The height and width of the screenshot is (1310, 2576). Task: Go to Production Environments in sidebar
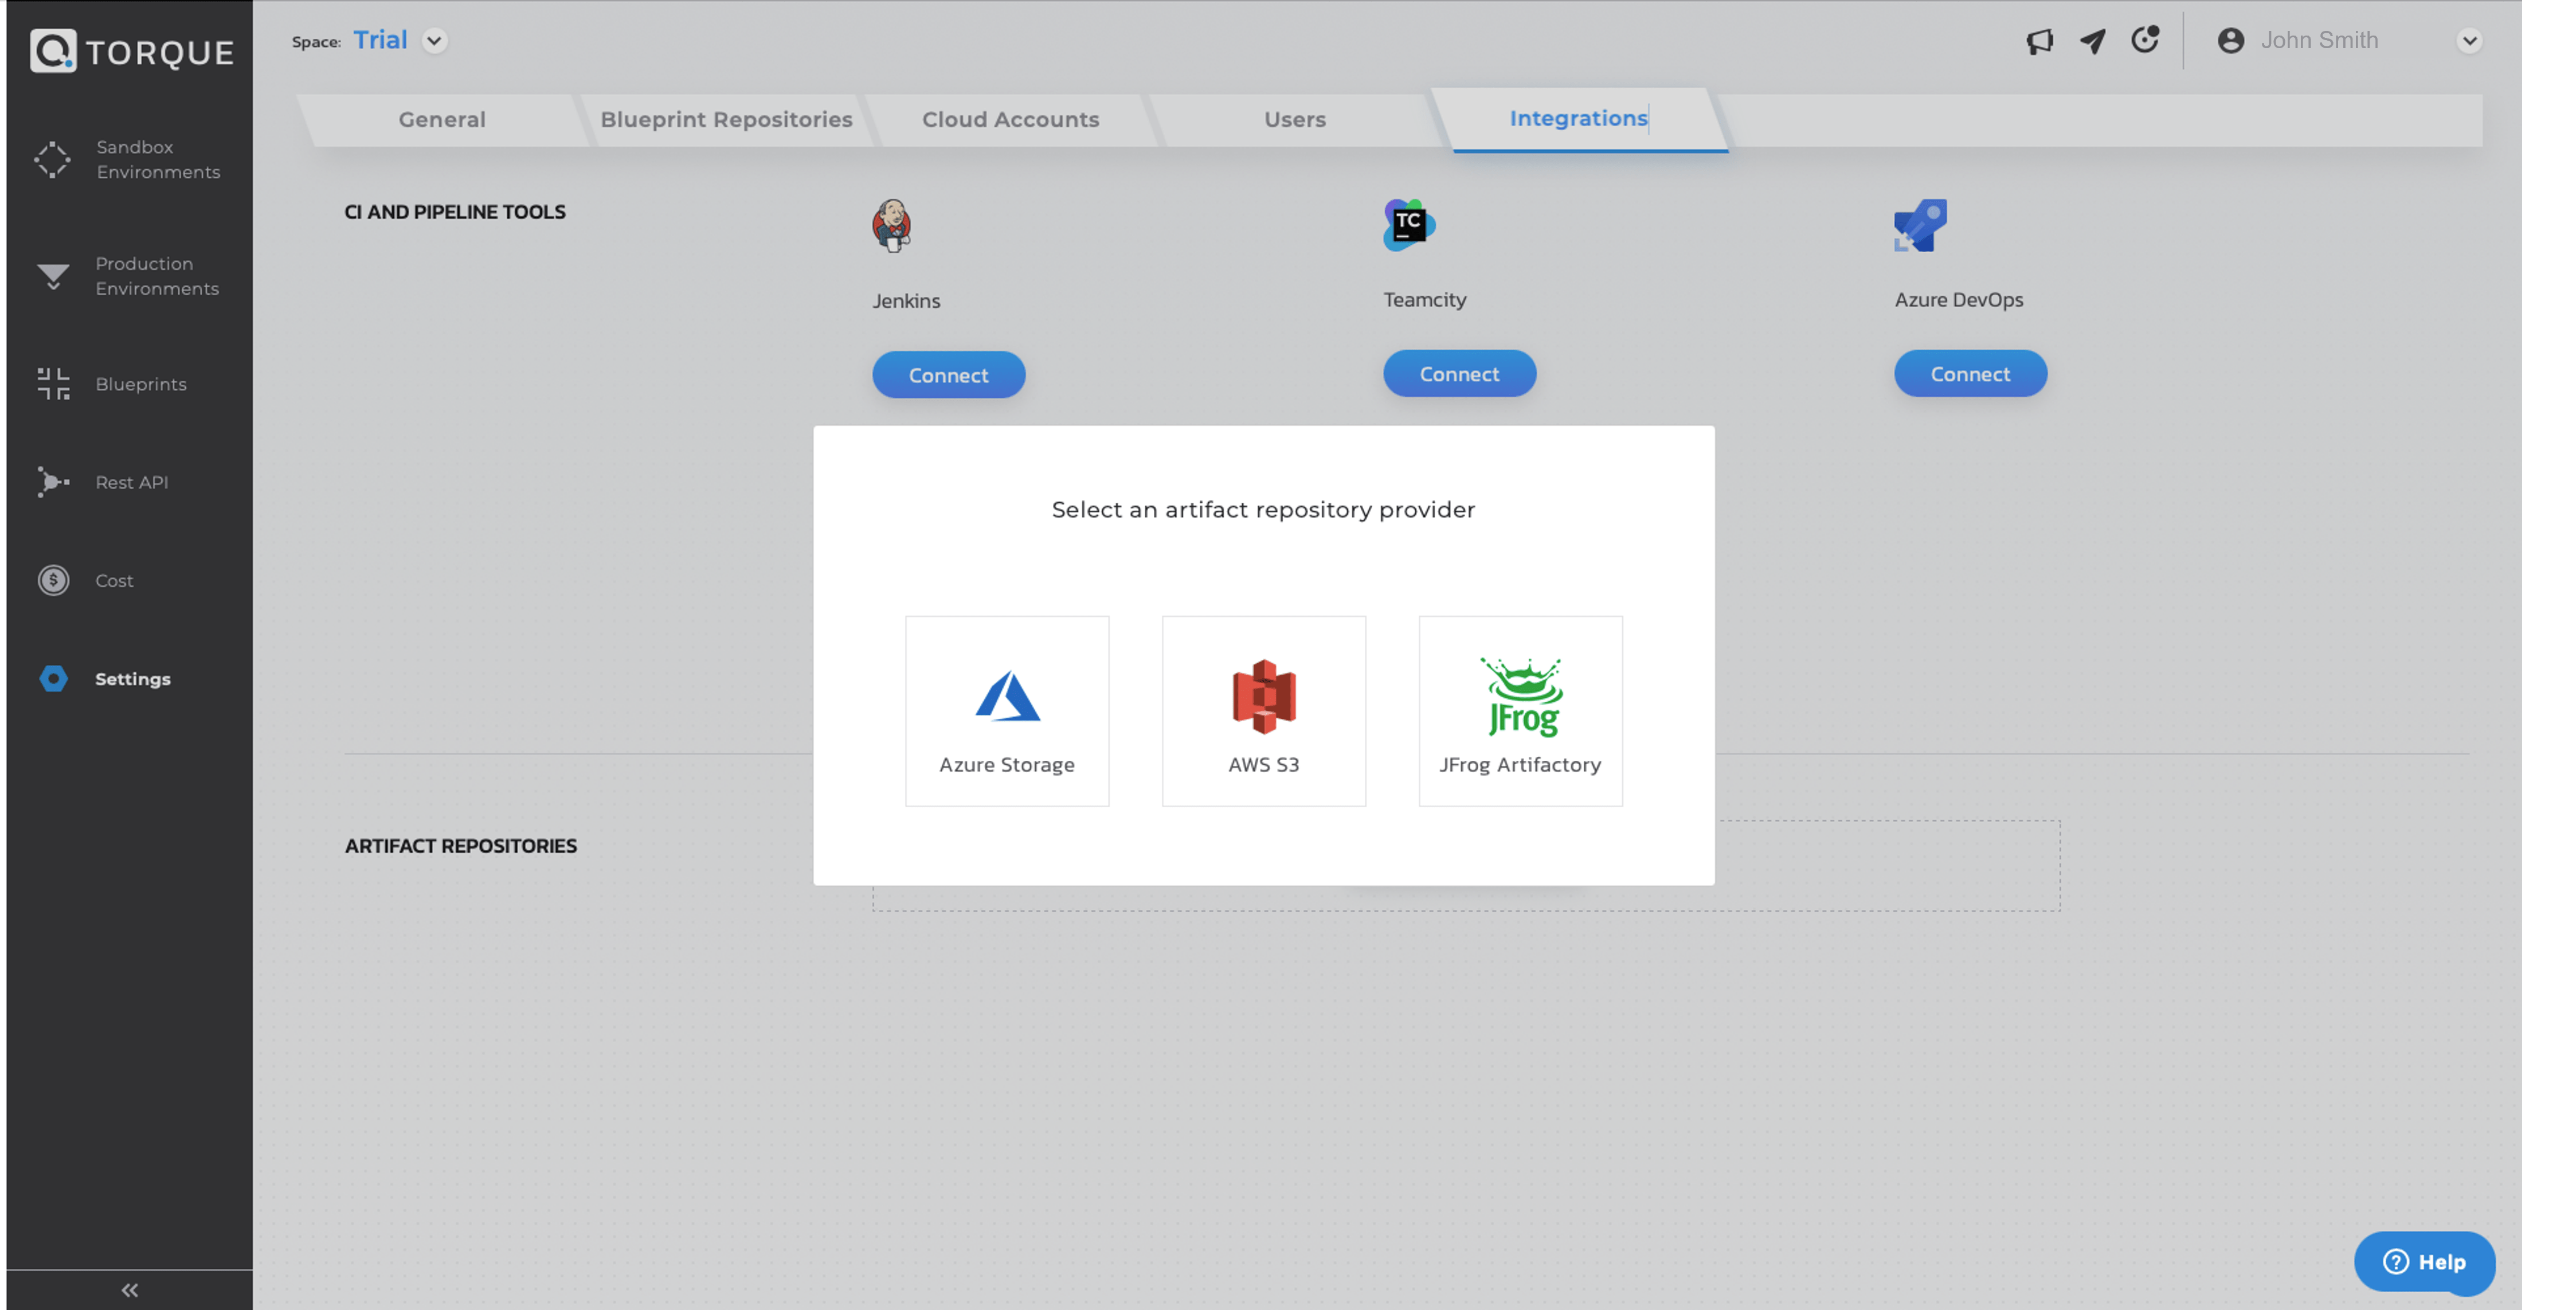coord(130,276)
